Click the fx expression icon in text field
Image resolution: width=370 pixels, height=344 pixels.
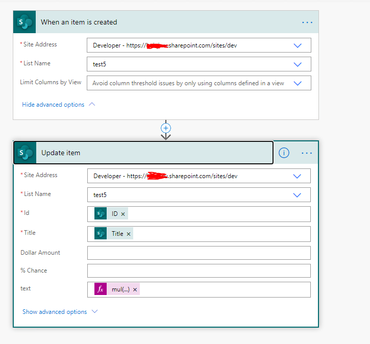101,289
